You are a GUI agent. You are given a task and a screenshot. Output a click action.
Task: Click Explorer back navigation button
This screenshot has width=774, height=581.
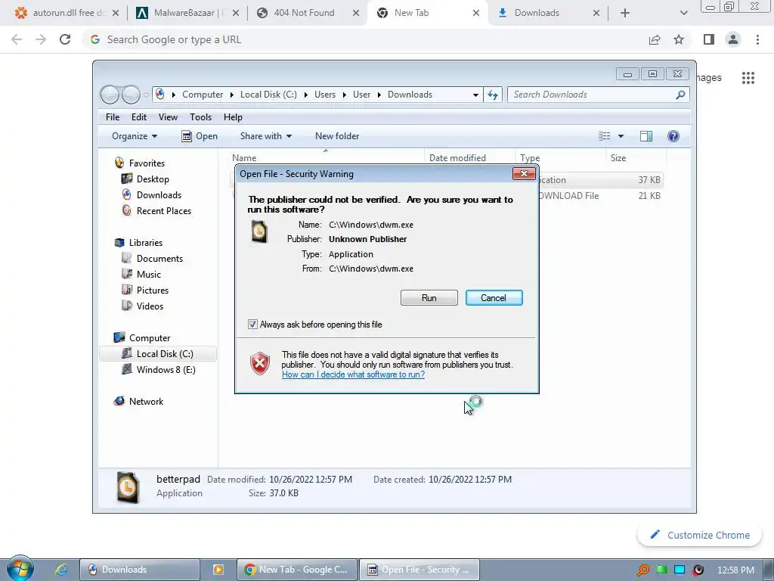pyautogui.click(x=110, y=95)
